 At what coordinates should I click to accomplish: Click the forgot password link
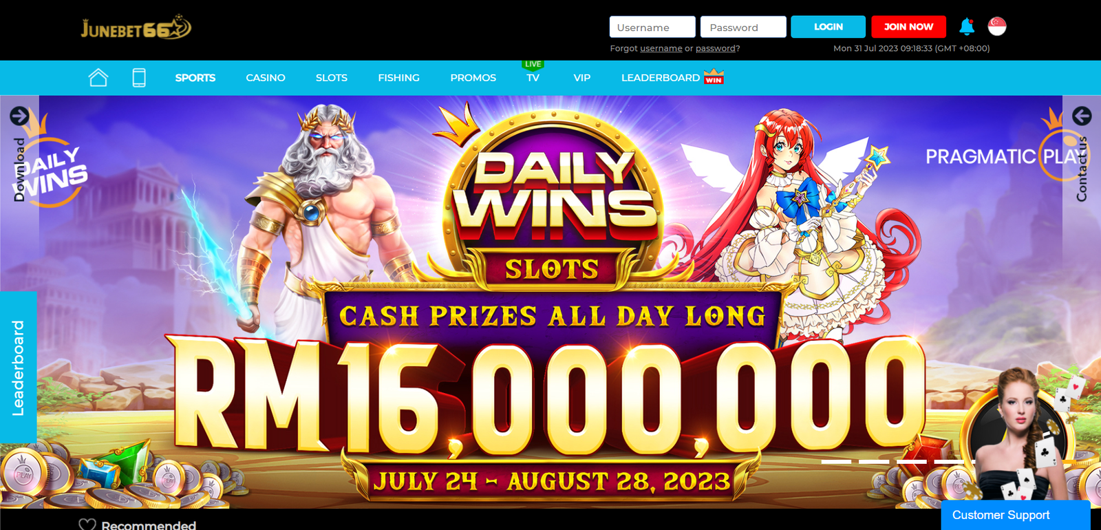coord(716,48)
